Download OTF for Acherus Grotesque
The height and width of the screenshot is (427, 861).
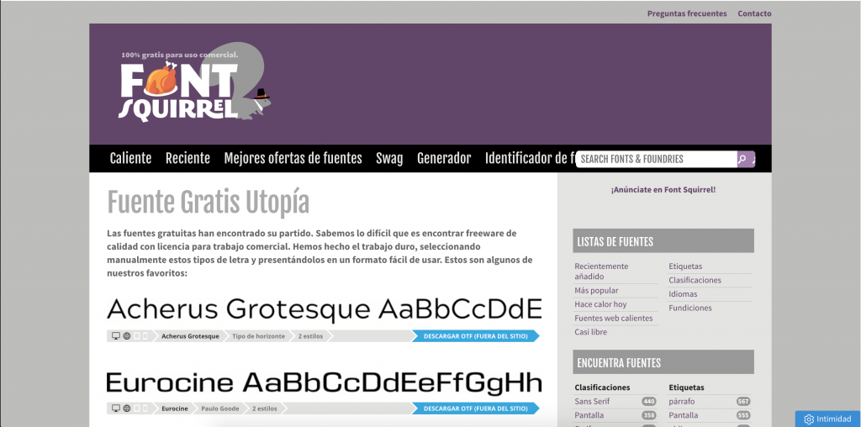pos(476,336)
